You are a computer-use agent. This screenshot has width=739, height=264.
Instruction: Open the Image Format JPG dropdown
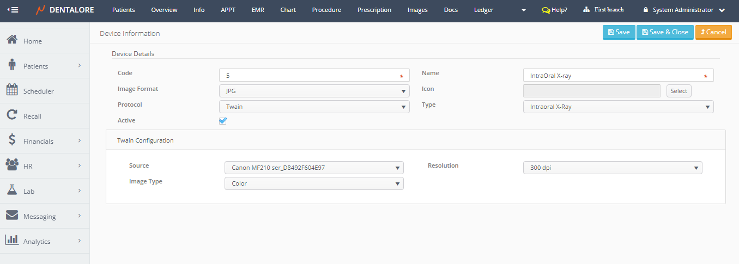314,91
